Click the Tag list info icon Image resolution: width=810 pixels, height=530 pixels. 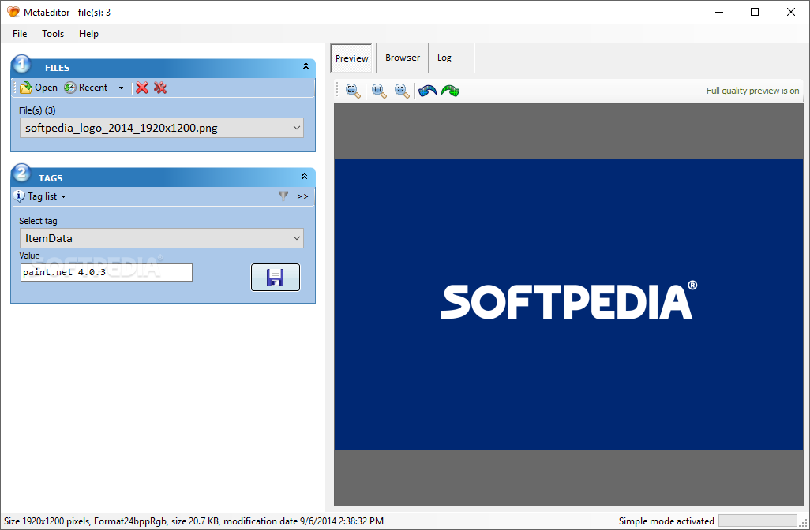click(x=19, y=196)
